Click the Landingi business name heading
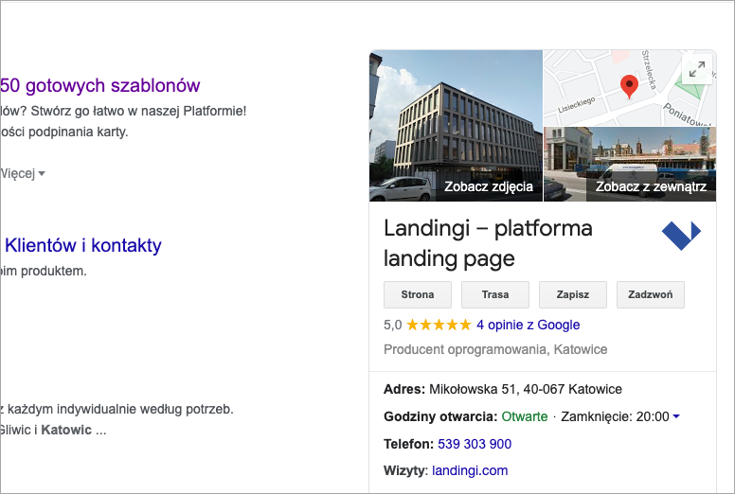735x494 pixels. (x=488, y=243)
